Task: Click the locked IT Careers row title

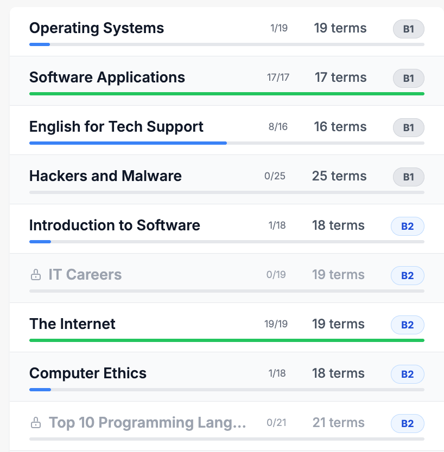Action: pyautogui.click(x=85, y=275)
